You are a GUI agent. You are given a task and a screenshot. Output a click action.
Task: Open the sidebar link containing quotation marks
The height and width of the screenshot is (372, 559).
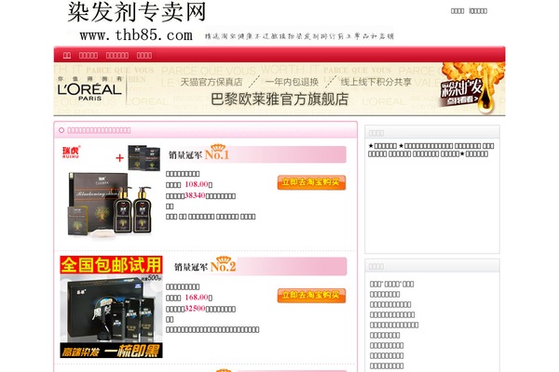392,284
